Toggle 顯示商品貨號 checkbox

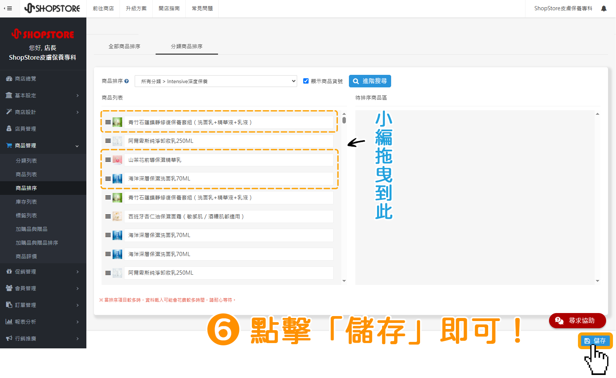click(306, 81)
